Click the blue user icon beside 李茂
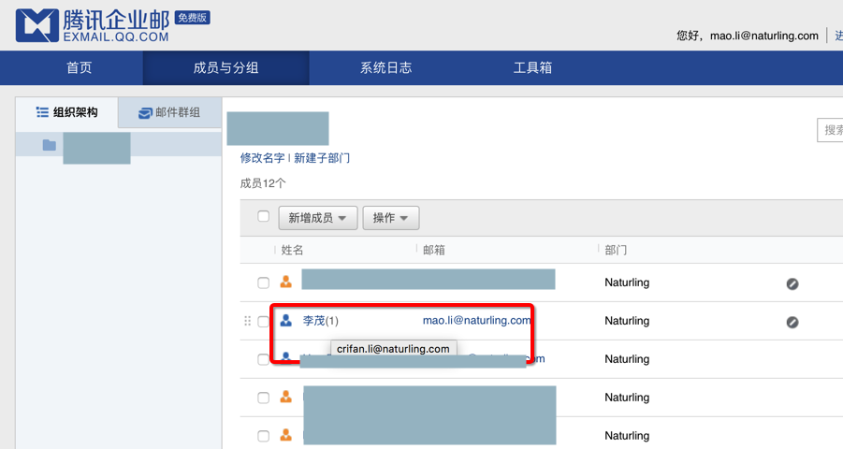This screenshot has width=843, height=449. coord(286,321)
